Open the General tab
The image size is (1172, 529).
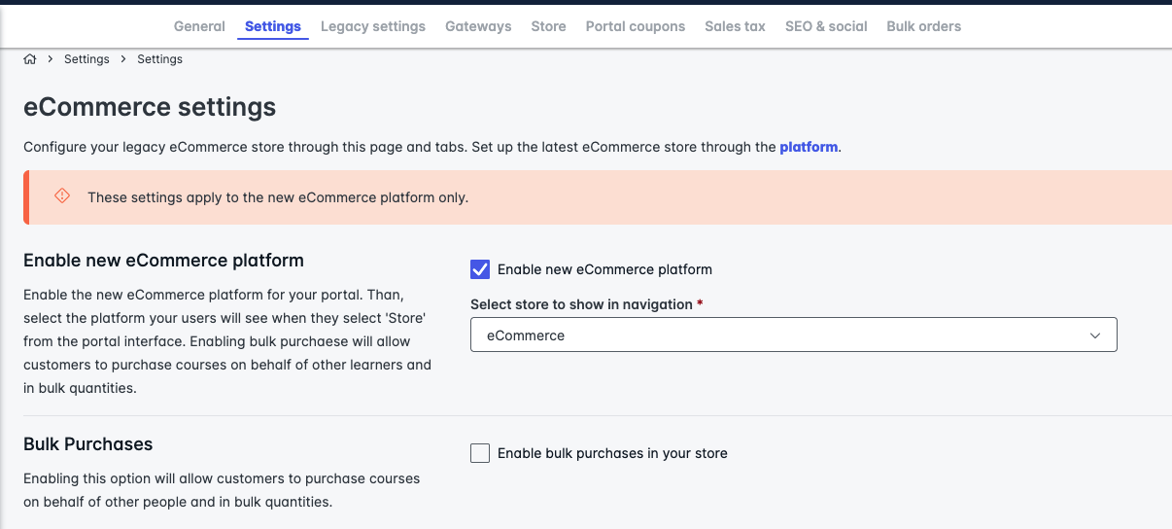[199, 26]
